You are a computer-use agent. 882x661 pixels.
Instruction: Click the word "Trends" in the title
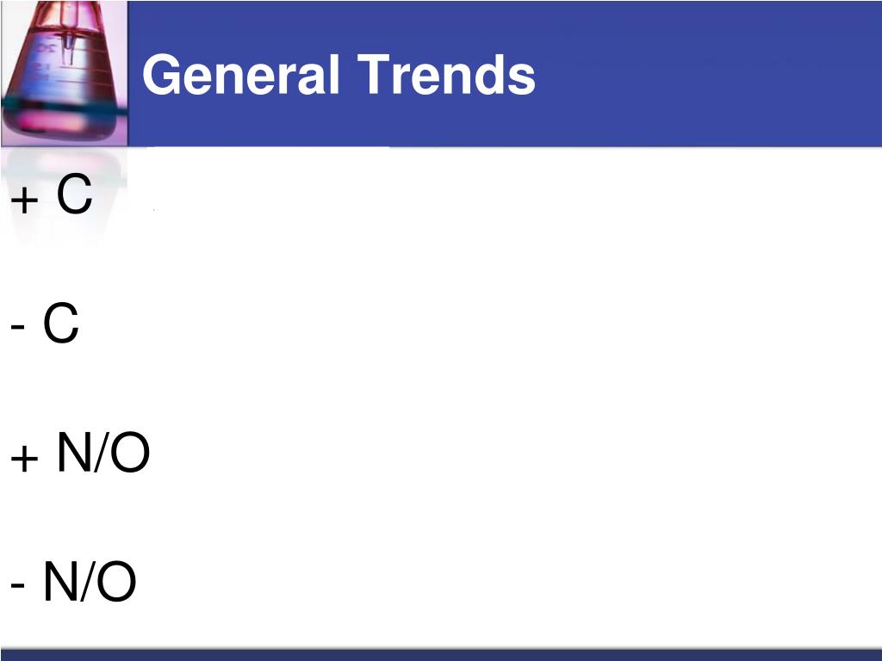click(x=446, y=75)
